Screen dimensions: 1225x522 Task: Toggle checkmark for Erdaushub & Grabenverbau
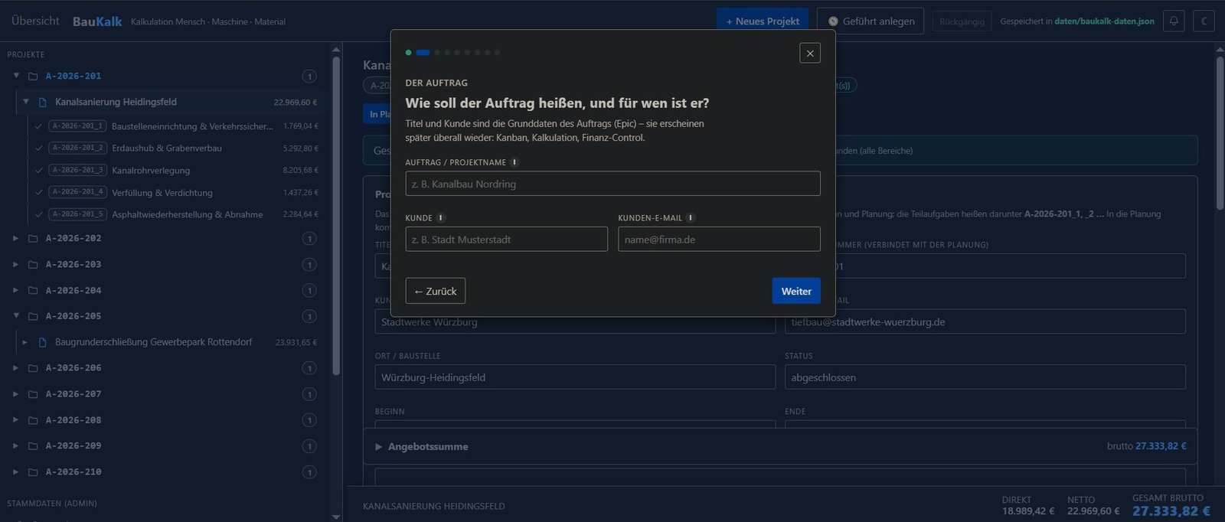pyautogui.click(x=38, y=148)
